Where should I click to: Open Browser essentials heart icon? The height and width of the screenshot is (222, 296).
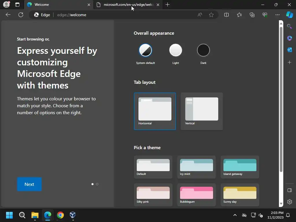[x=265, y=15]
